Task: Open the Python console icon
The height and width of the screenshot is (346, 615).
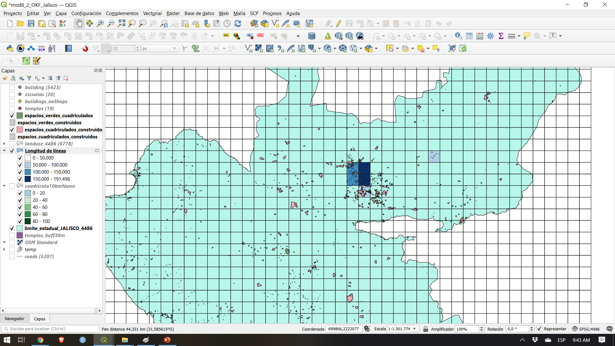Action: [x=10, y=48]
